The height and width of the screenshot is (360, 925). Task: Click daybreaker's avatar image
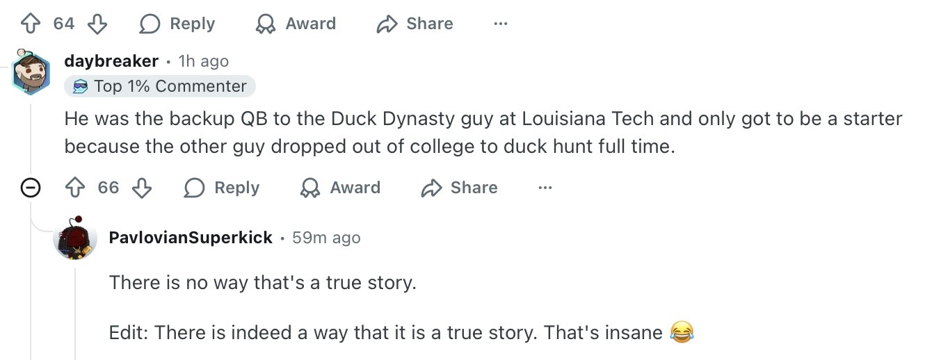[x=31, y=72]
